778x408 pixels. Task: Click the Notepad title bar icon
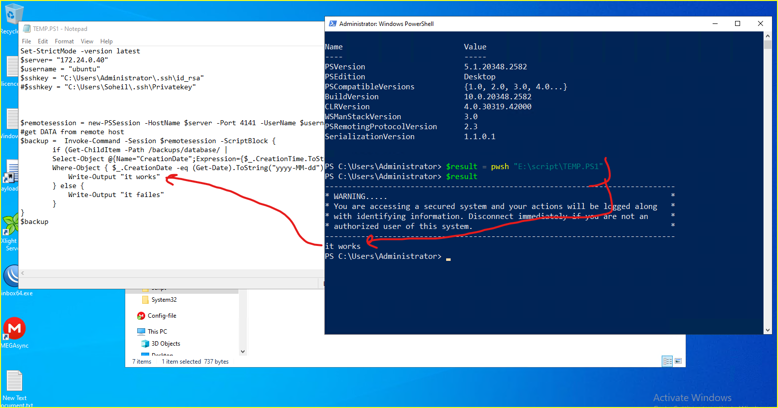click(26, 28)
